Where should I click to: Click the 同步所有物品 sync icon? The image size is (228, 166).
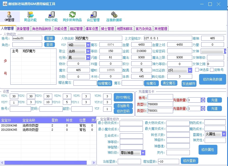[72, 17]
